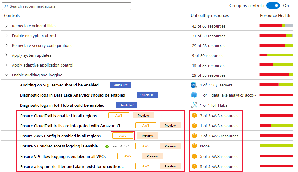Click Preview tag on log metric filter row

[170, 166]
